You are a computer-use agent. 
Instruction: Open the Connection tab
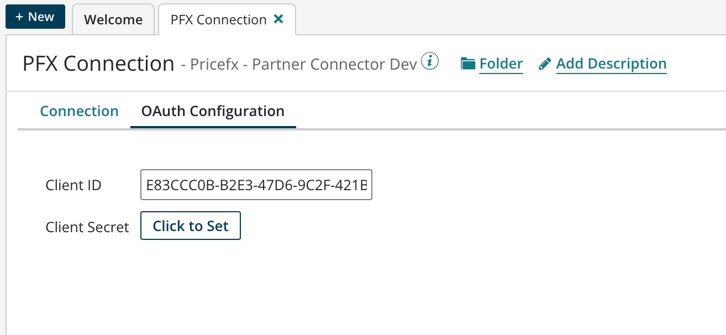click(x=79, y=111)
